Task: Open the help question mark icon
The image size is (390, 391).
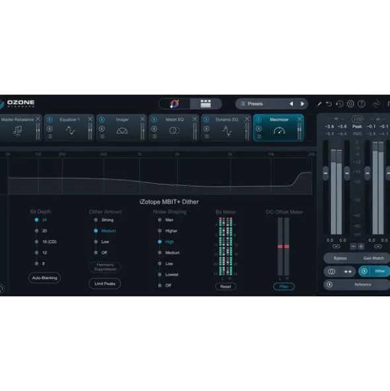Action: click(362, 104)
